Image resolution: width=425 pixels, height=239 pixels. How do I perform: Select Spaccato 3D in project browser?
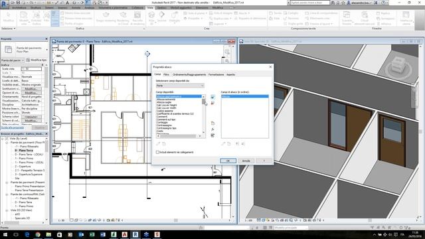pos(22,218)
